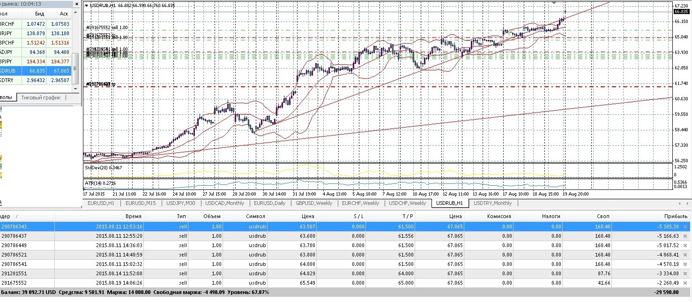This screenshot has height=302, width=692.
Task: Open the USDRUB,H1 chart dropdown arrow
Action: pyautogui.click(x=86, y=5)
